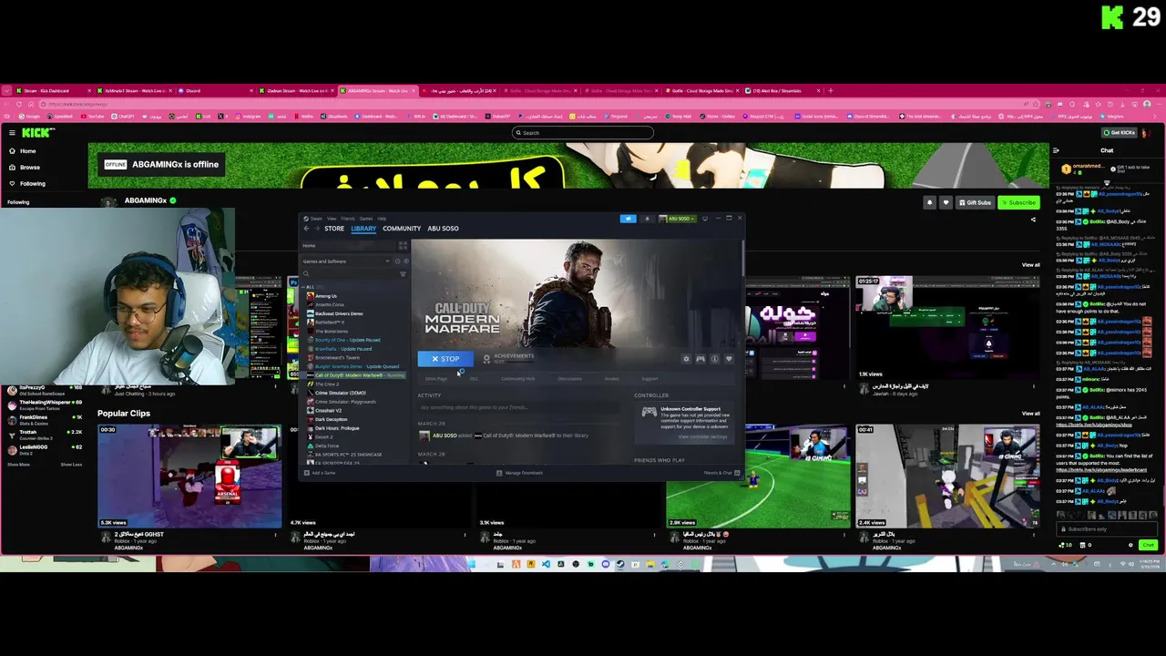Select Among Us in Steam library list
Image resolution: width=1166 pixels, height=656 pixels.
tap(325, 296)
